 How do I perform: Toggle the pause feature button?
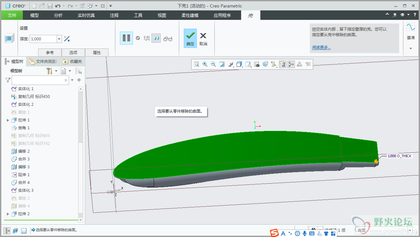(x=126, y=38)
